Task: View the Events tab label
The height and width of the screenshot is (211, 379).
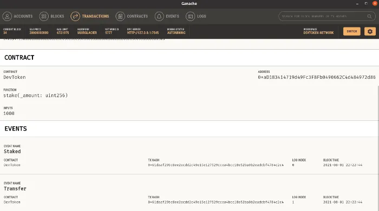Action: pyautogui.click(x=172, y=16)
